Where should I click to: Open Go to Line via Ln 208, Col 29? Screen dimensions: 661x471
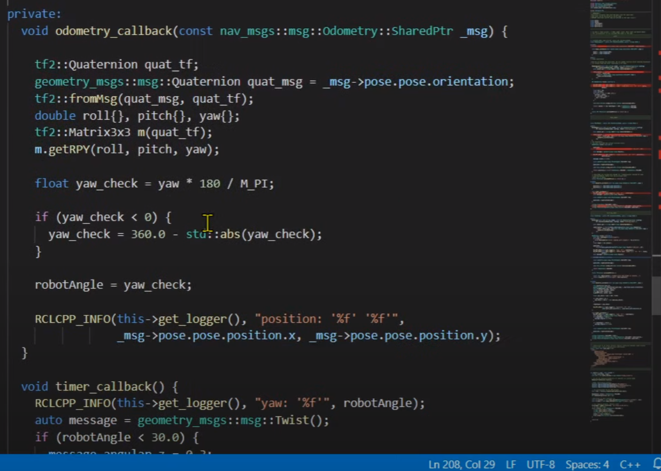[462, 464]
